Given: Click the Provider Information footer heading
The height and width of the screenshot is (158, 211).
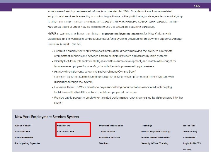Looking at the screenshot, I should (x=111, y=126).
